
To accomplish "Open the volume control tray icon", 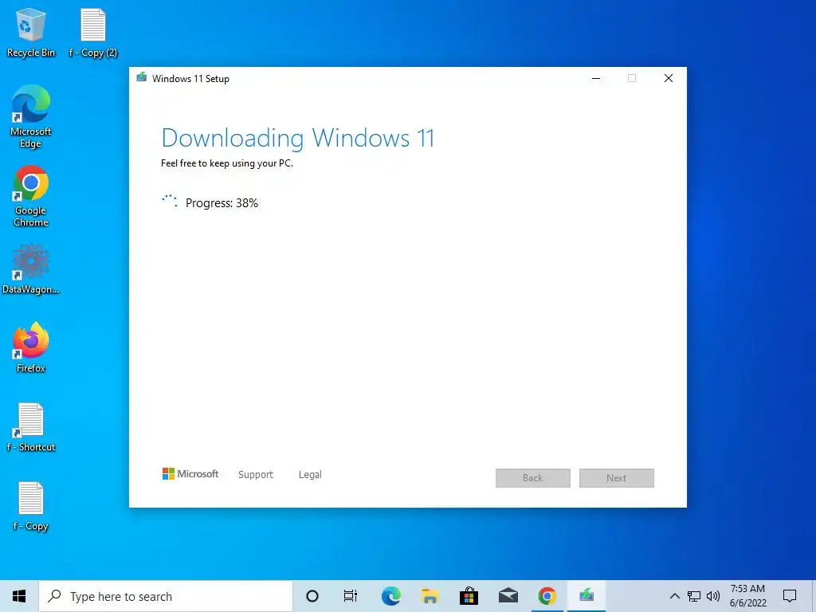I will (713, 596).
